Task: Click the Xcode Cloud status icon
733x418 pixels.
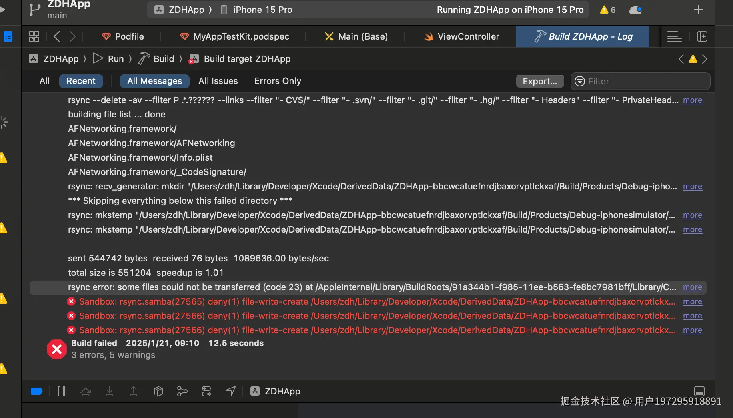Action: [x=635, y=10]
